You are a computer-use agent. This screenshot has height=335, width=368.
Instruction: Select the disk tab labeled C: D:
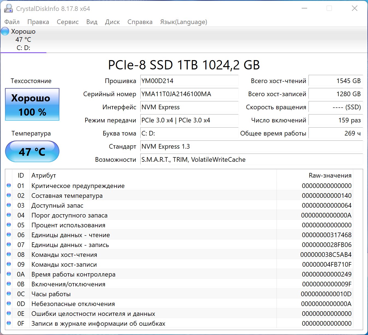(23, 40)
